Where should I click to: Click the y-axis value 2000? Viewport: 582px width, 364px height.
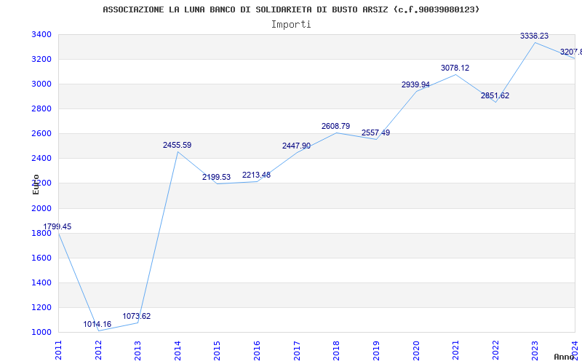[41, 208]
